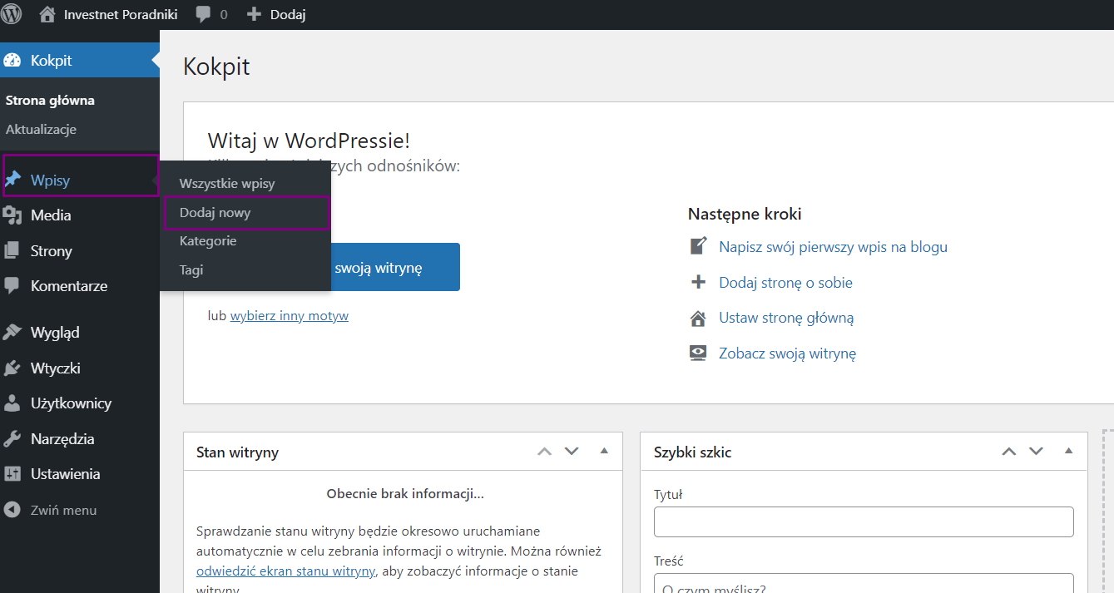1114x593 pixels.
Task: Click the Wtyczki plug icon
Action: click(x=12, y=368)
